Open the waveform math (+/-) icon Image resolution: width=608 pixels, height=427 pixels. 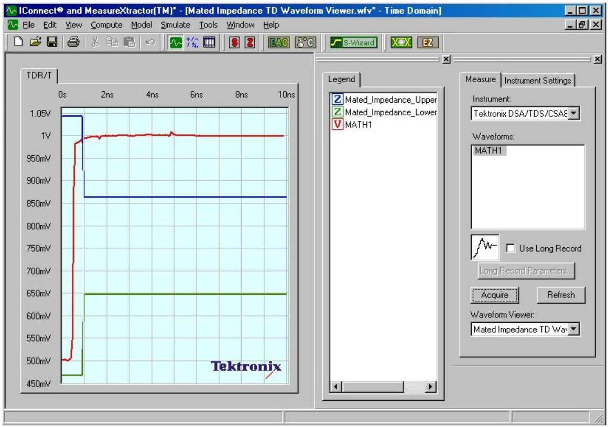[x=192, y=42]
